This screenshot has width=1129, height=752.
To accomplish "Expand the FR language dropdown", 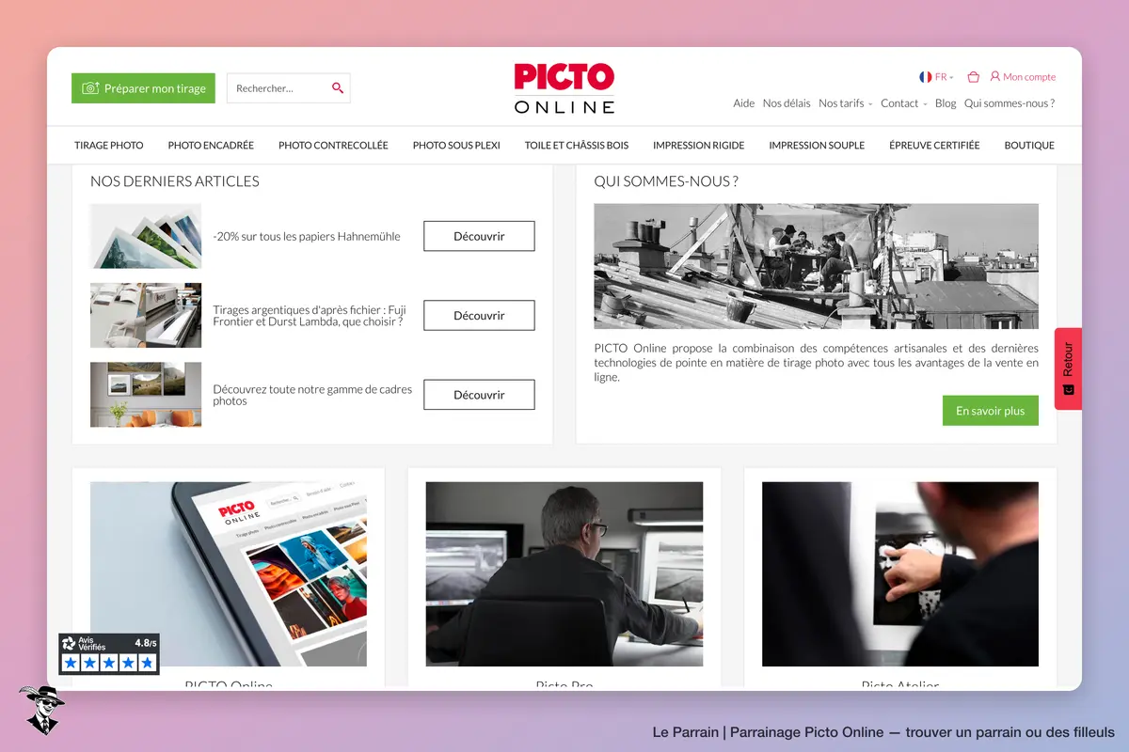I will (944, 77).
